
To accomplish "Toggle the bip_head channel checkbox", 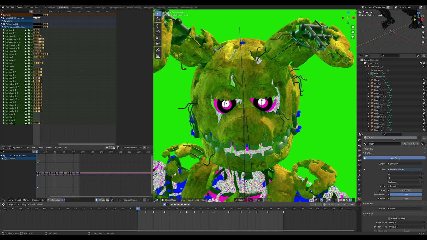I will point(29,69).
